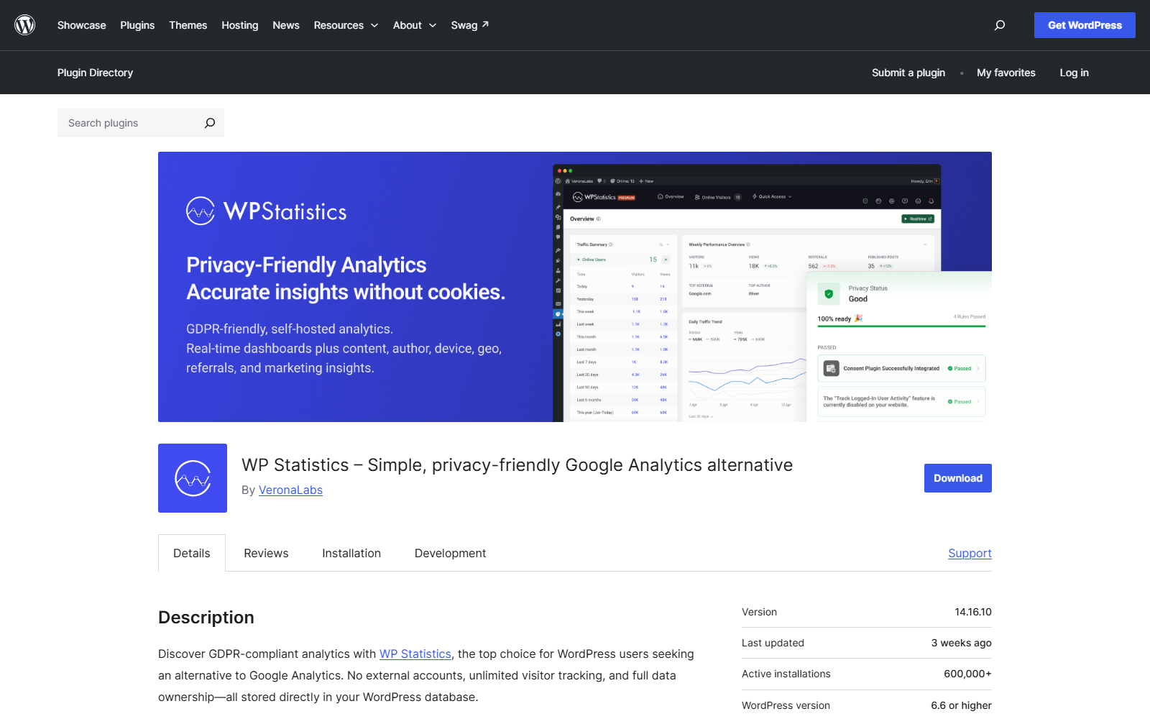
Task: Open Hosting in top navigation
Action: point(240,25)
